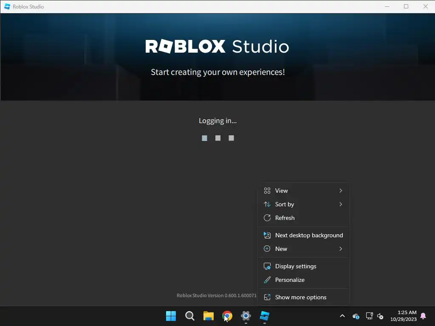Switch to Roblox Studio taskbar icon
Image resolution: width=435 pixels, height=326 pixels.
pos(265,316)
